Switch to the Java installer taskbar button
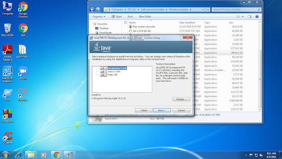 70,155
